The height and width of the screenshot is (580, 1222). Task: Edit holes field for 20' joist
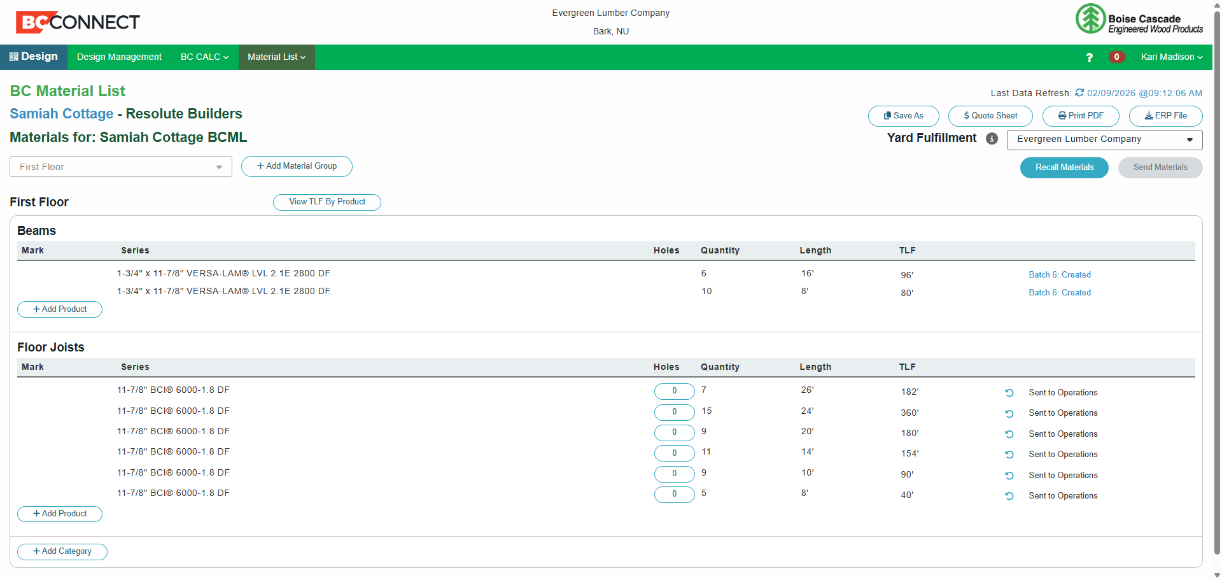click(x=675, y=432)
